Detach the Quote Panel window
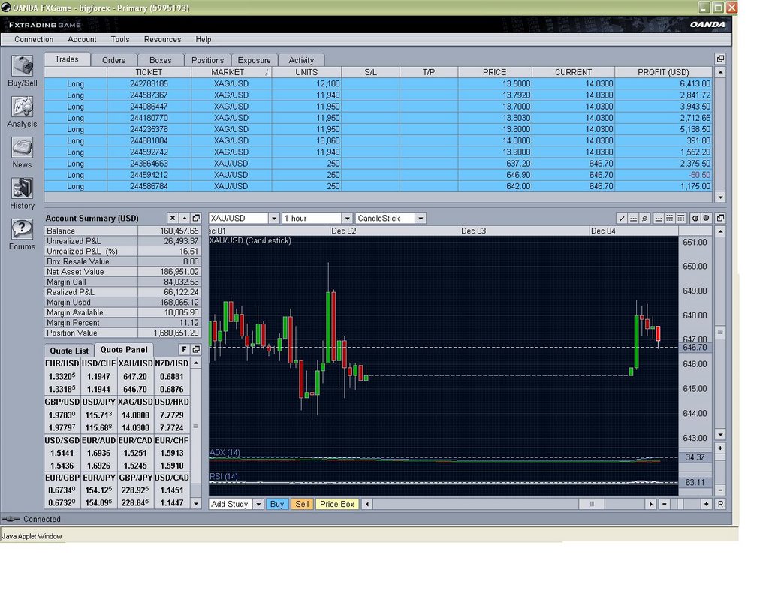Image resolution: width=769 pixels, height=615 pixels. click(196, 350)
